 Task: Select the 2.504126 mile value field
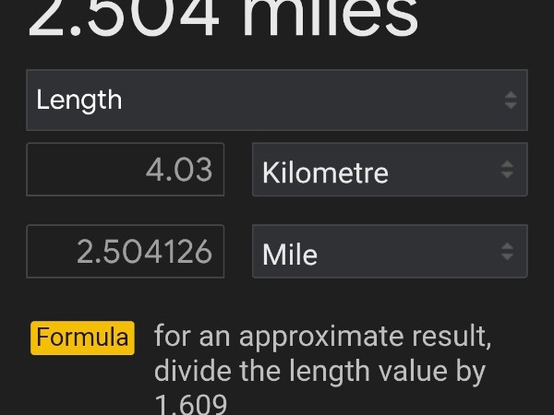click(126, 251)
